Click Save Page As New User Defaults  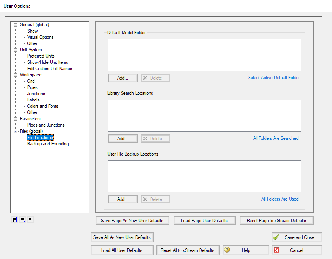pyautogui.click(x=132, y=221)
